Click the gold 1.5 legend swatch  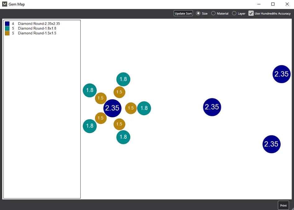pos(7,33)
